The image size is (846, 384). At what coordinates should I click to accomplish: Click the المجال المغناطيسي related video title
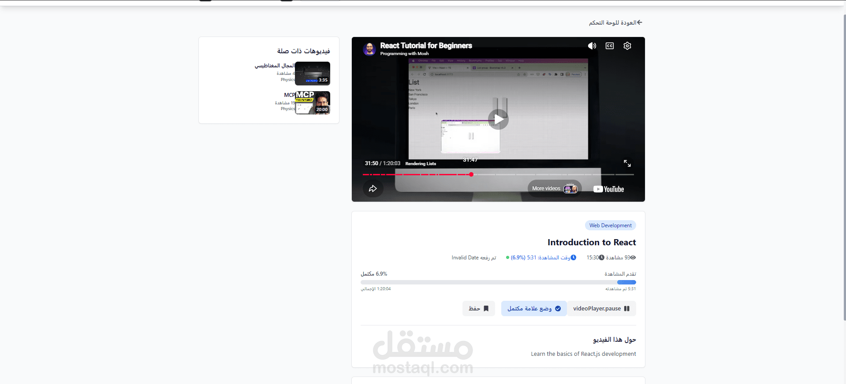(274, 66)
